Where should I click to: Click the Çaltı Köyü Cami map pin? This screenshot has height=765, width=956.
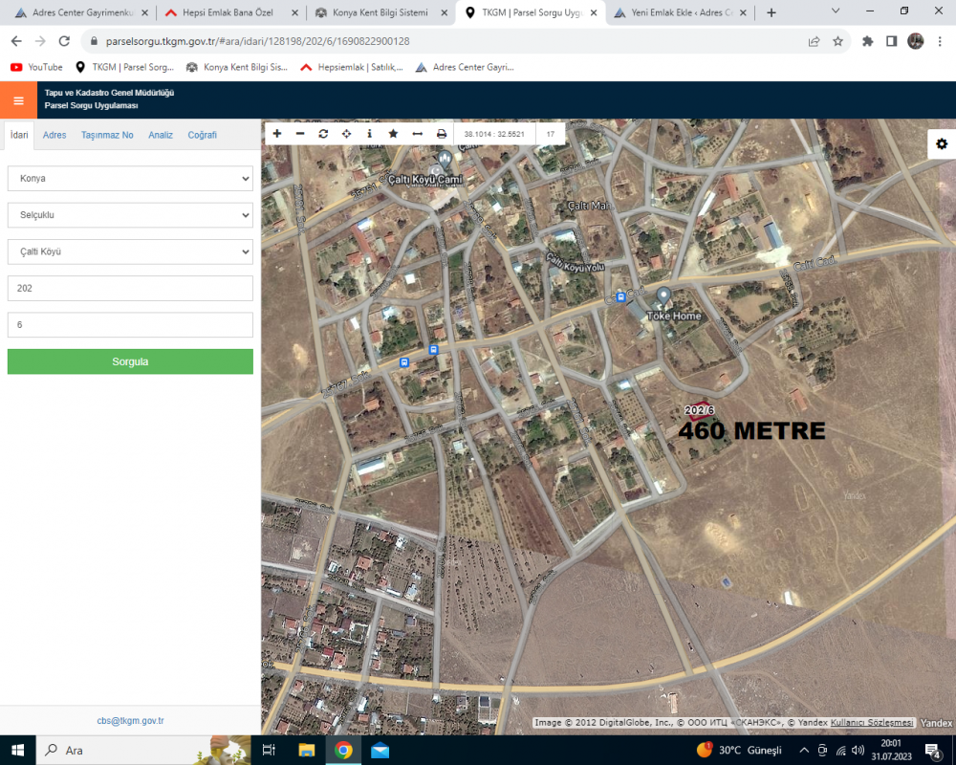445,160
